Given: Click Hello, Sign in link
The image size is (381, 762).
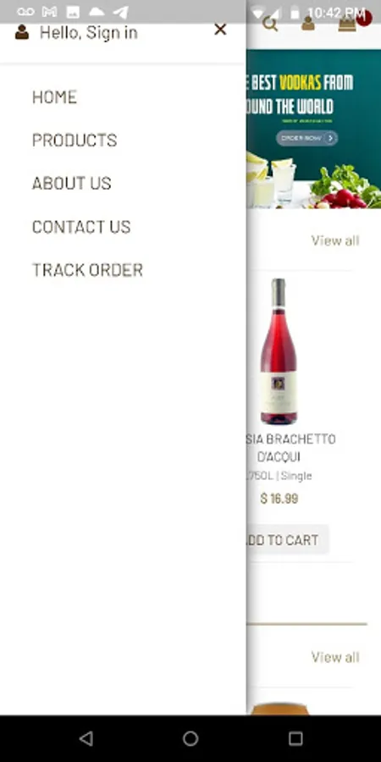Looking at the screenshot, I should tap(88, 32).
